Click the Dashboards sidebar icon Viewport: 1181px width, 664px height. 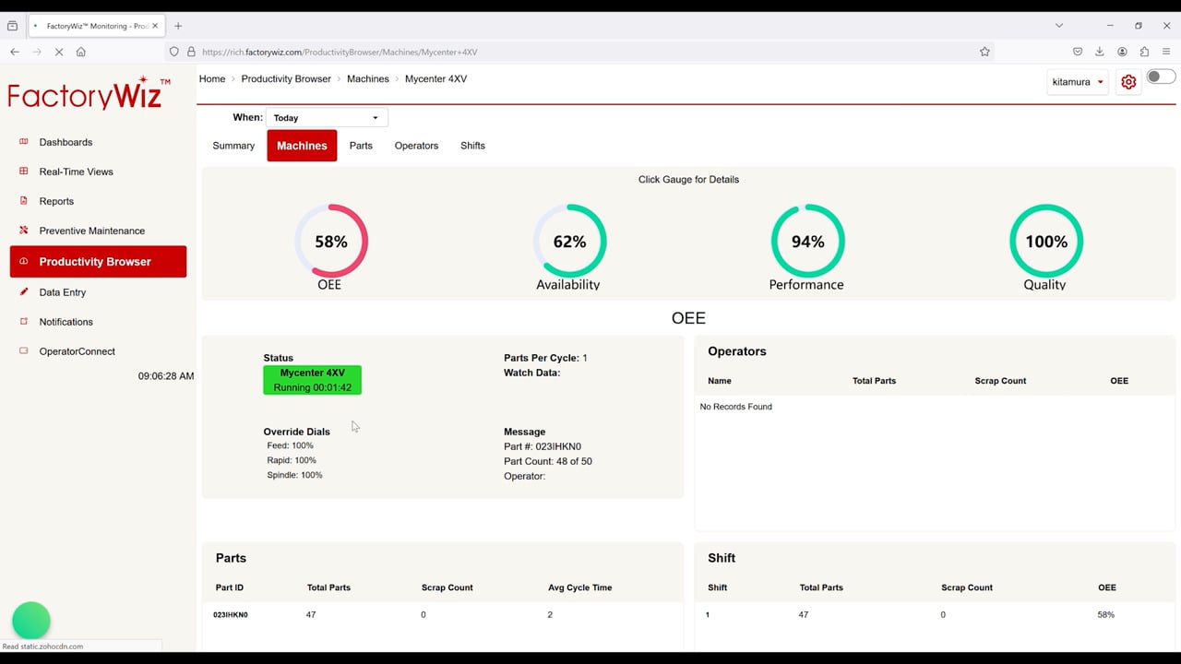pyautogui.click(x=24, y=142)
